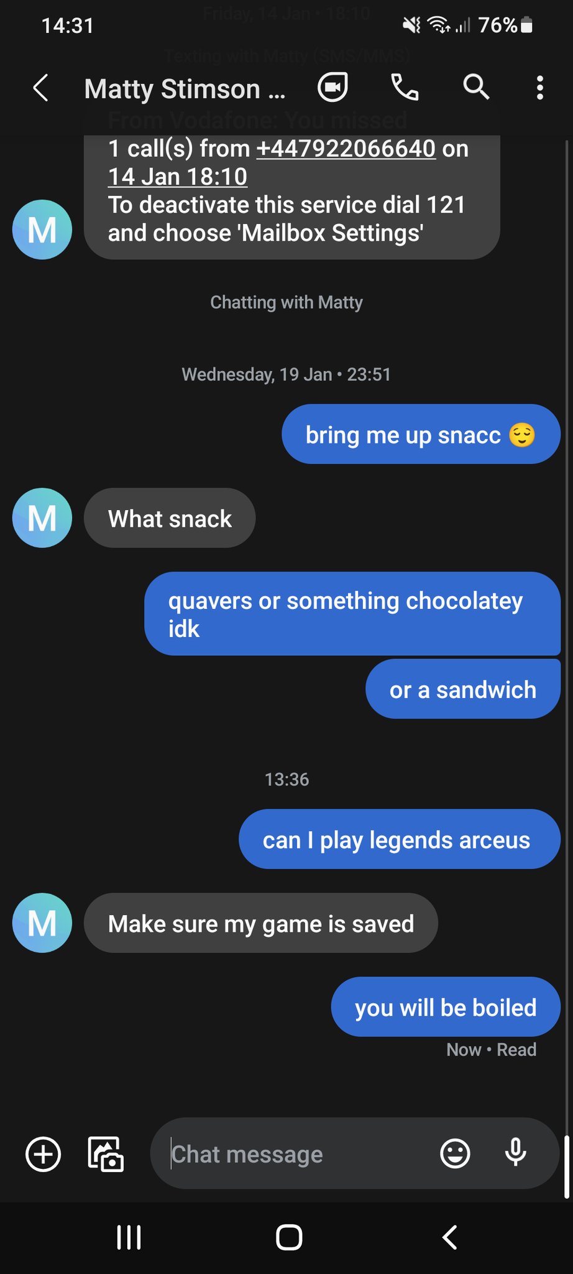Open recent apps from navigation bar
The height and width of the screenshot is (1274, 573).
point(129,1237)
